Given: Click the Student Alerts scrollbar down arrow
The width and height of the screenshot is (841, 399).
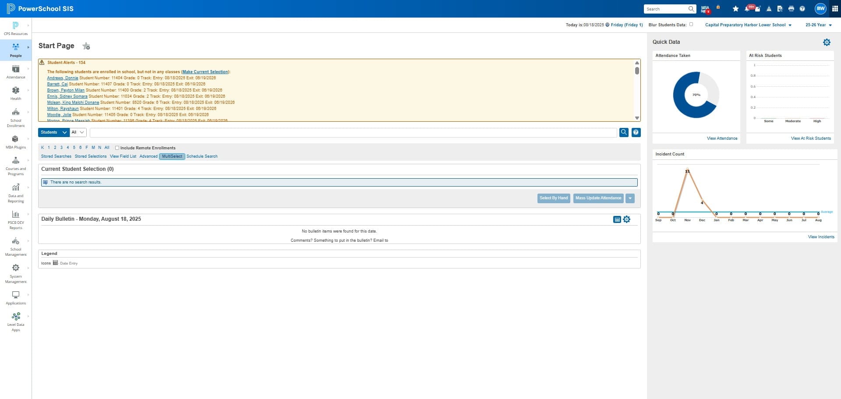Looking at the screenshot, I should point(637,118).
